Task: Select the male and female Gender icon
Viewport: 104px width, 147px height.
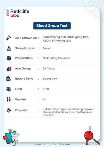Action: [9, 99]
